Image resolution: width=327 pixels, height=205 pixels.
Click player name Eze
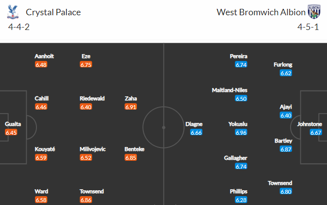click(x=86, y=56)
